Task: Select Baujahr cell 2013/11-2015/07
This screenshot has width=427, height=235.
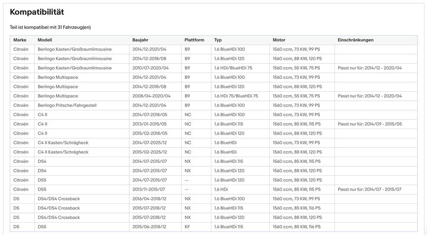Action: point(149,189)
